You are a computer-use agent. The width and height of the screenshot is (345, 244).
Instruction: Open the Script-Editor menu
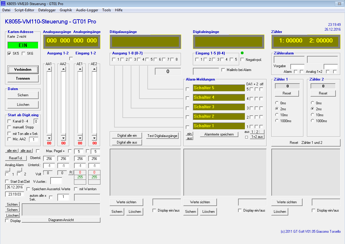click(x=24, y=10)
